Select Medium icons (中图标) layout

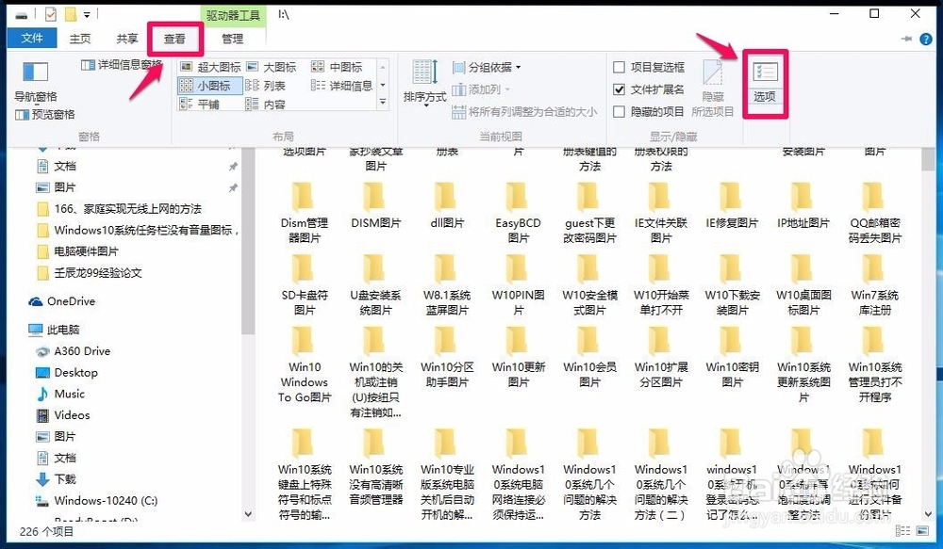click(x=337, y=67)
